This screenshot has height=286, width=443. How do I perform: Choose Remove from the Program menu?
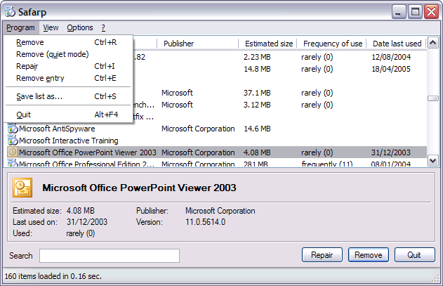pos(29,43)
